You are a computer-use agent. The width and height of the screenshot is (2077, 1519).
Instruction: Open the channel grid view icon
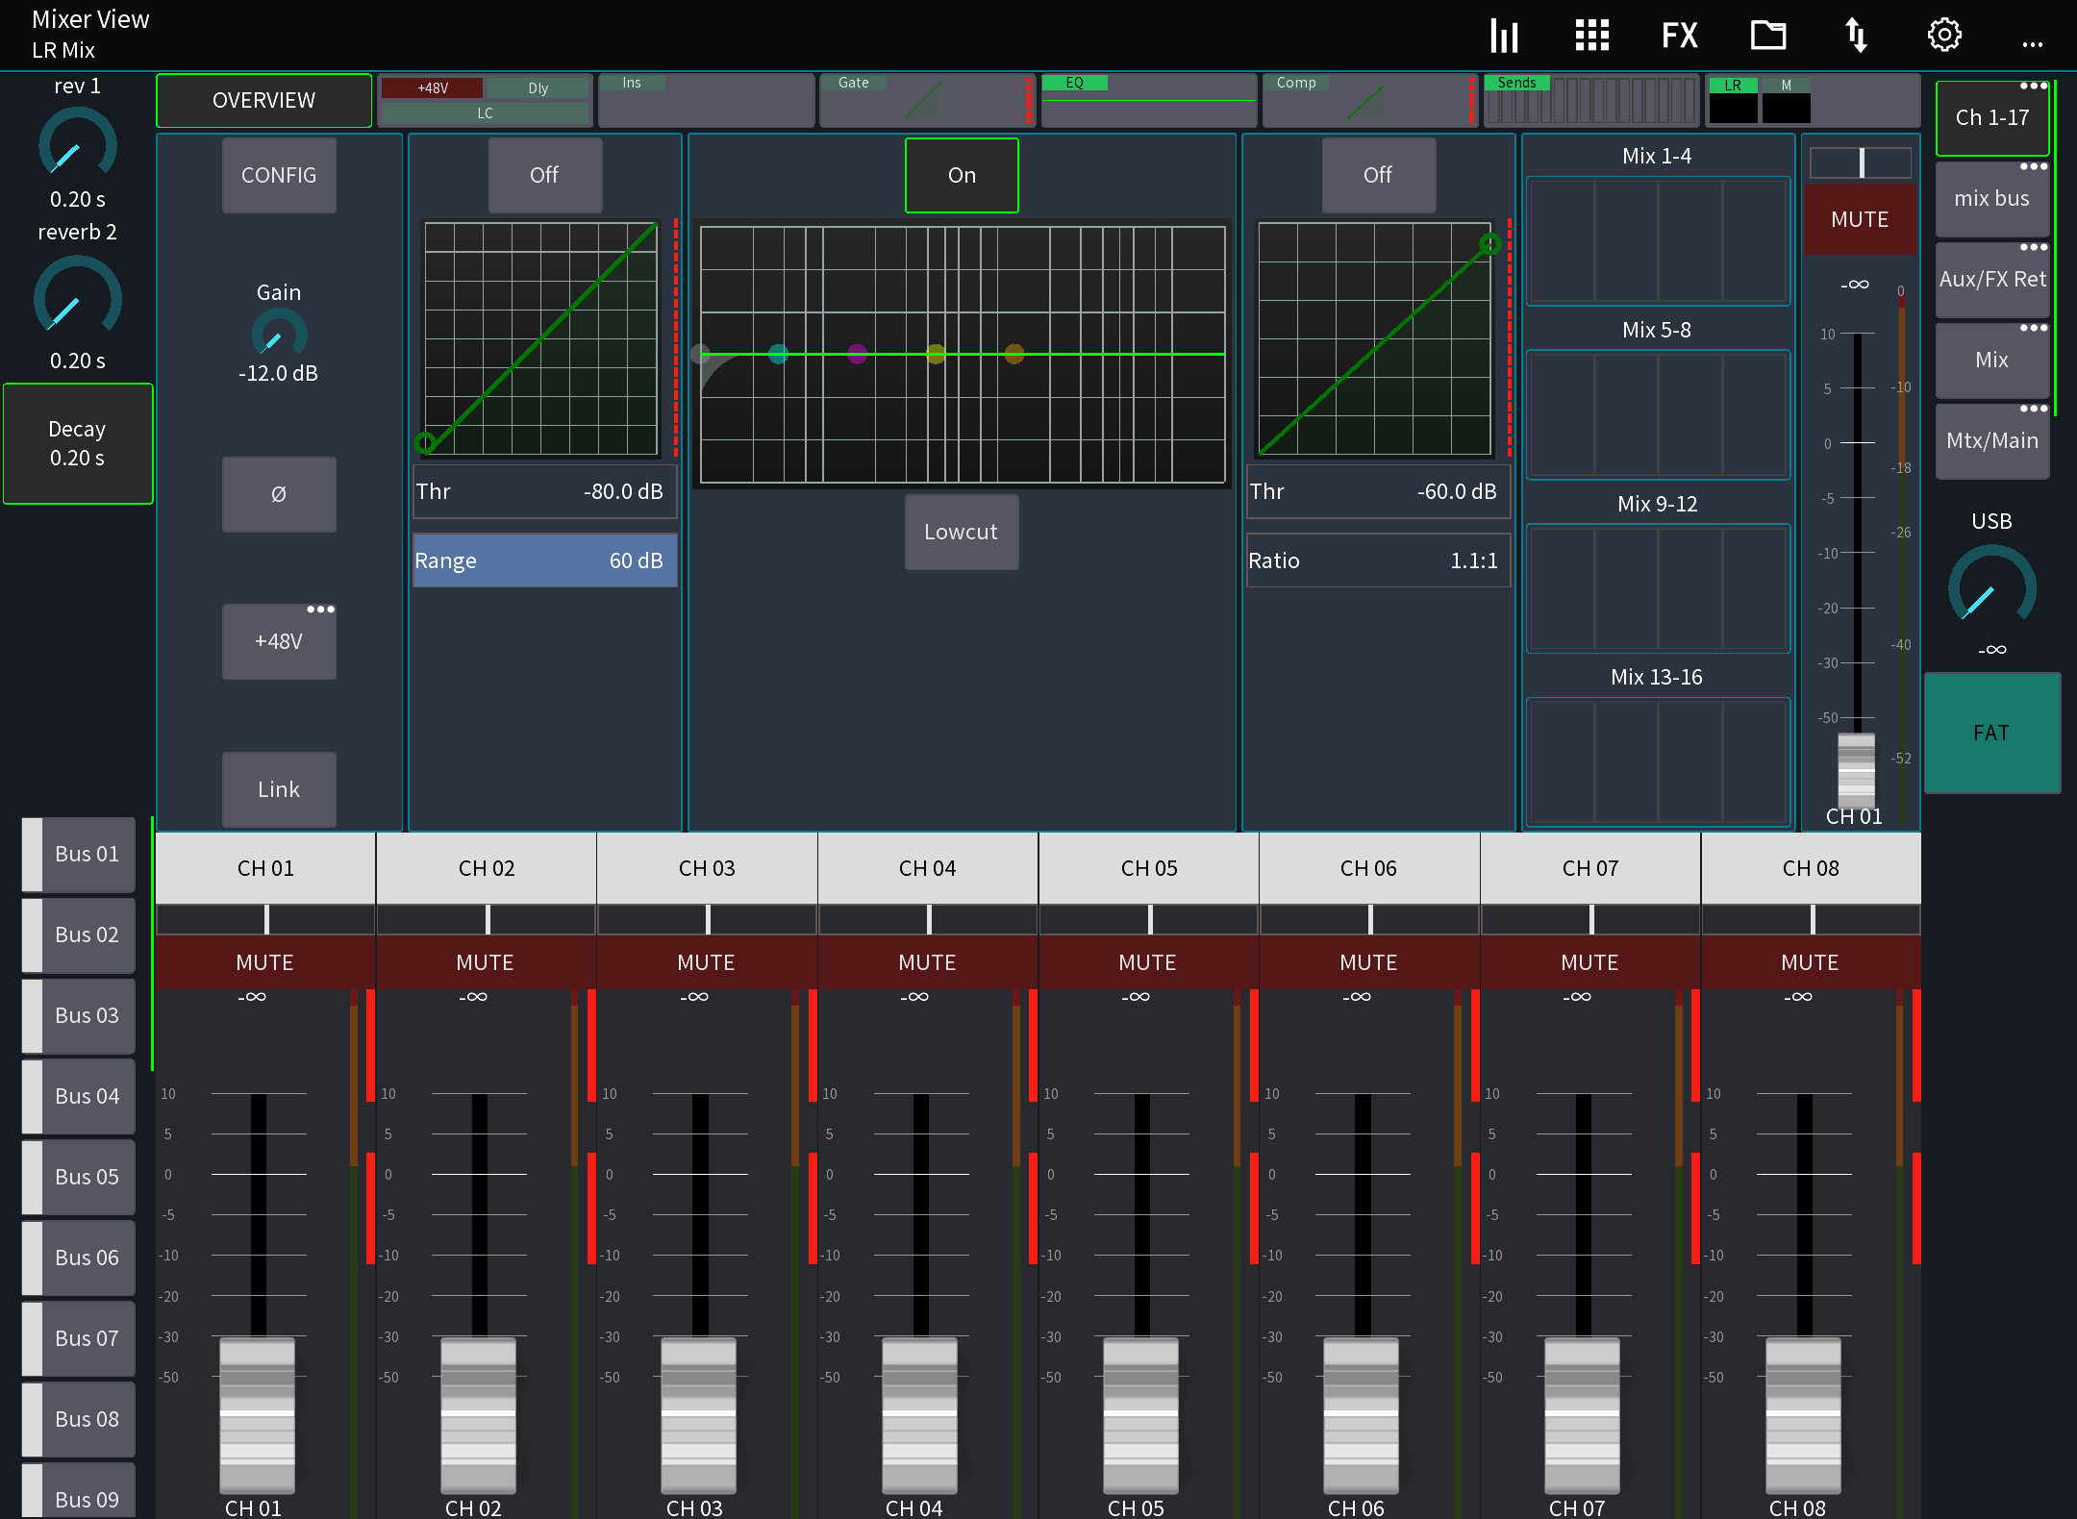pyautogui.click(x=1591, y=35)
